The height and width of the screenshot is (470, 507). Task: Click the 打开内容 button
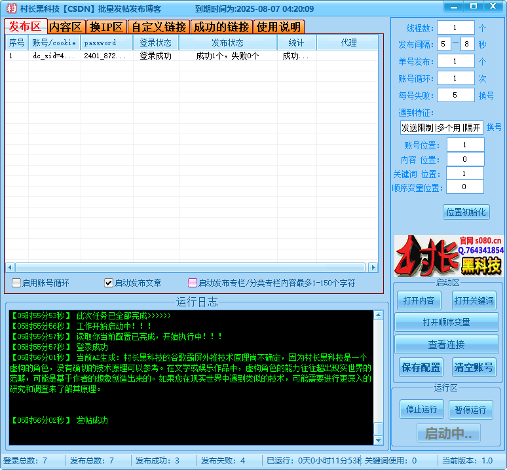pyautogui.click(x=419, y=300)
